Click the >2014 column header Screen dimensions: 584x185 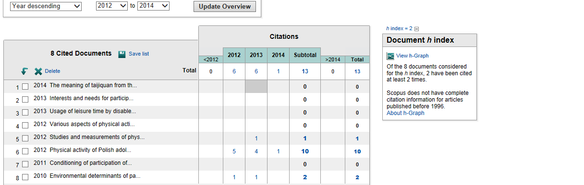pos(333,59)
